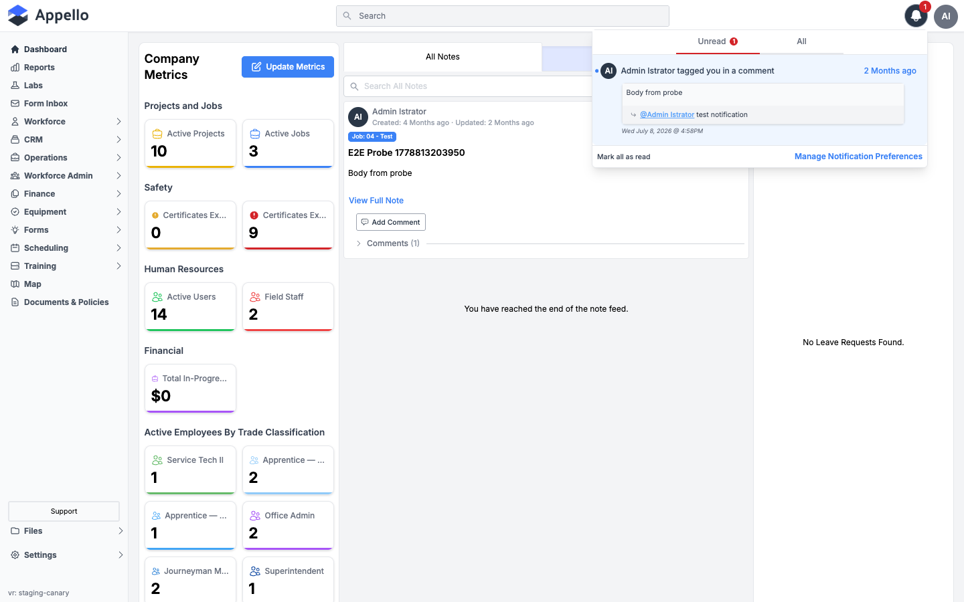Click the Add Comment button
Image resolution: width=964 pixels, height=602 pixels.
(x=391, y=222)
